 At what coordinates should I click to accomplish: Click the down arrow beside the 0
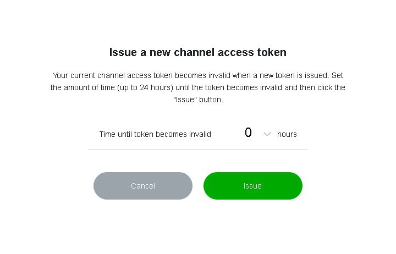point(267,134)
